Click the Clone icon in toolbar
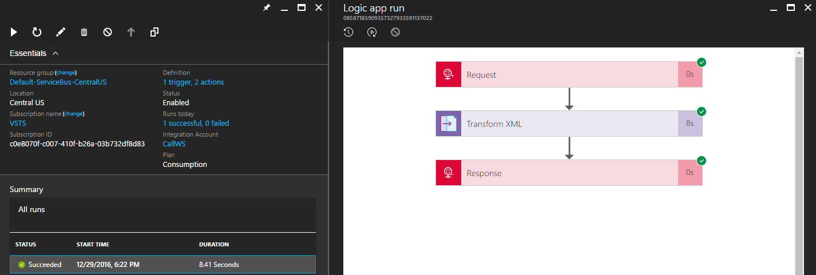Viewport: 816px width, 275px height. [155, 33]
